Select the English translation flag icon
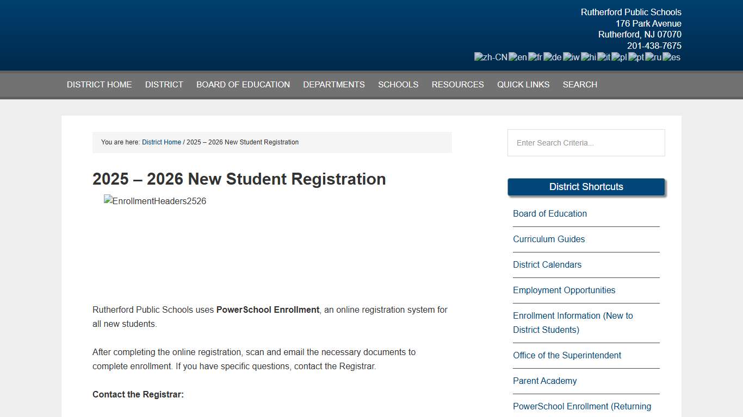 click(517, 57)
